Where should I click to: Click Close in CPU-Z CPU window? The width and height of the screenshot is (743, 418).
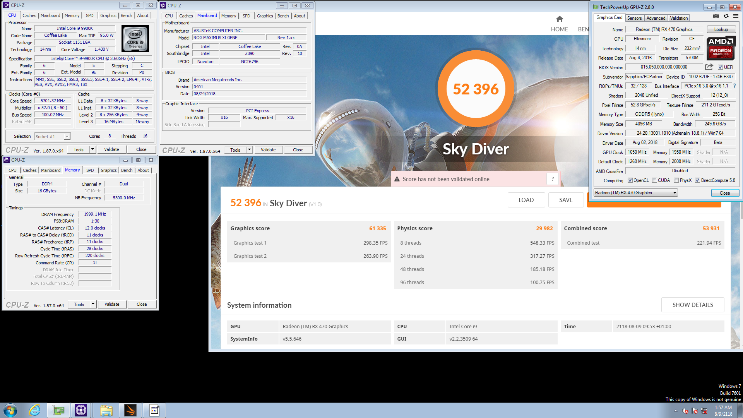(141, 149)
